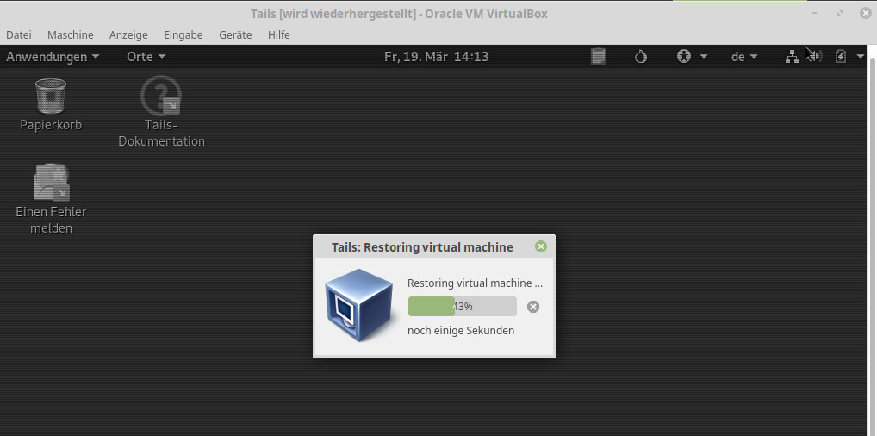This screenshot has width=877, height=436.
Task: Click the volume speaker icon
Action: pyautogui.click(x=816, y=56)
